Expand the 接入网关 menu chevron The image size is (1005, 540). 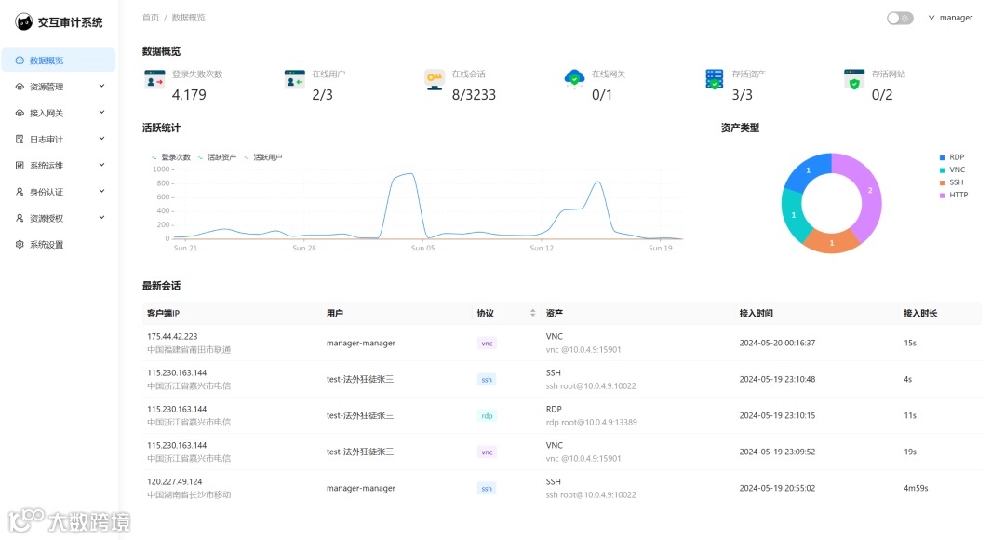pyautogui.click(x=102, y=113)
